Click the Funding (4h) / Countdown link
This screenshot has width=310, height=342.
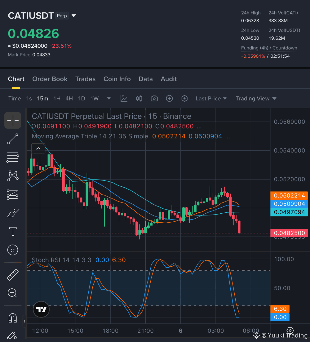tap(269, 48)
